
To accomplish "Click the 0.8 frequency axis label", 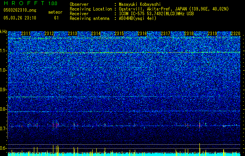I will coord(4,109).
